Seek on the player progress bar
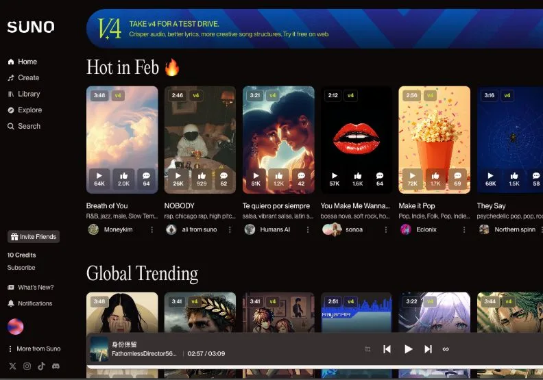543x380 pixels. (315, 366)
